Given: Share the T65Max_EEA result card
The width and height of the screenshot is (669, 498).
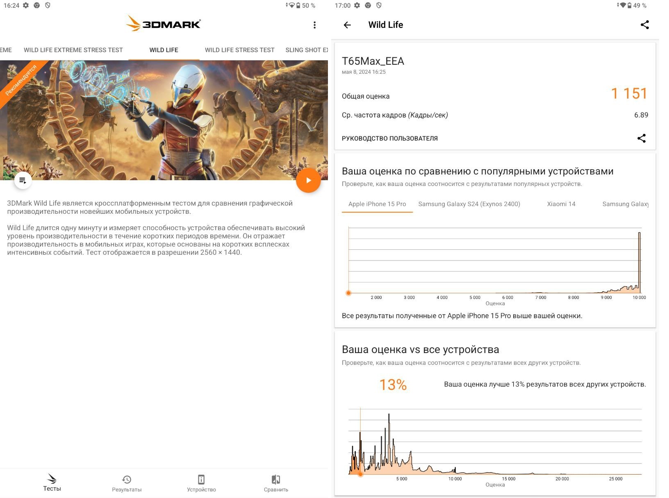Looking at the screenshot, I should coord(642,138).
